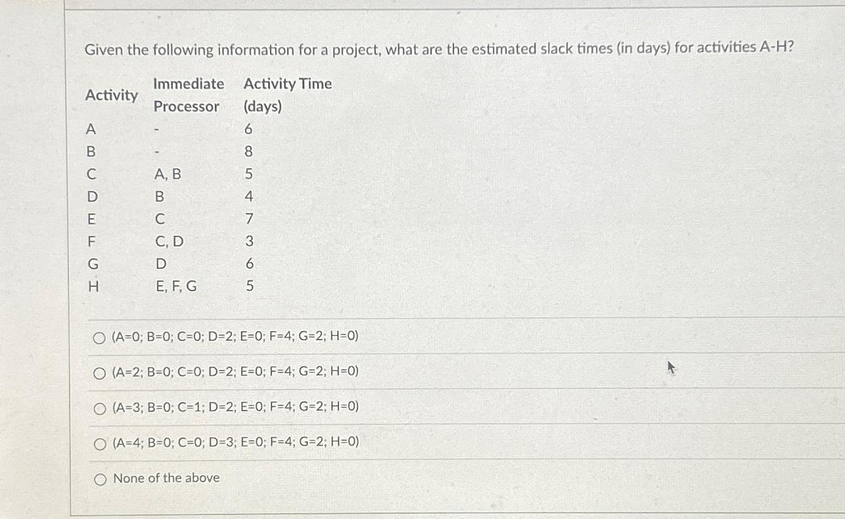Click duration value 7 for activity E
The width and height of the screenshot is (845, 519).
(248, 219)
